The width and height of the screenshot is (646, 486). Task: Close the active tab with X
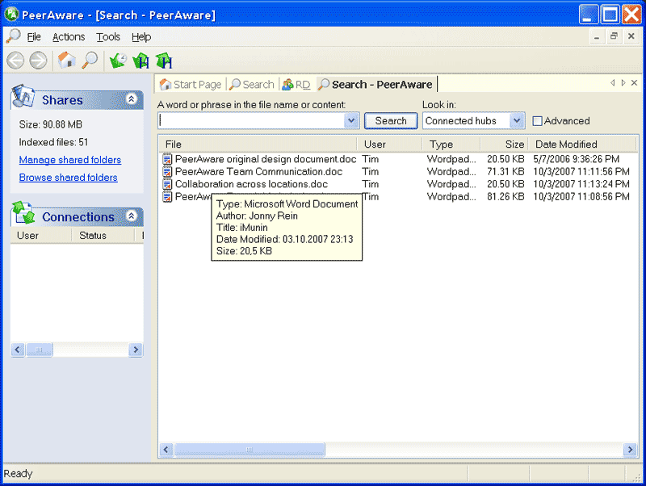[x=635, y=83]
